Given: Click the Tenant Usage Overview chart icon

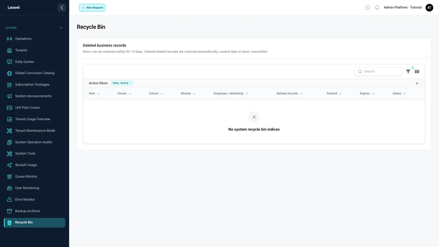Looking at the screenshot, I should click(10, 119).
